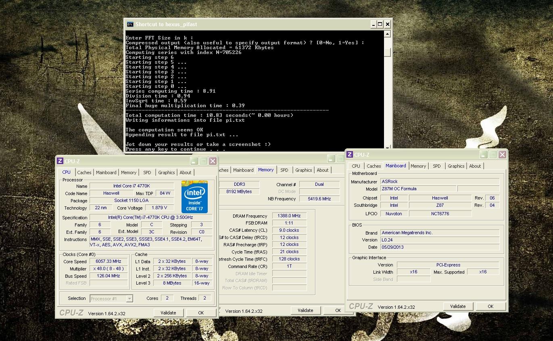Image resolution: width=553 pixels, height=341 pixels.
Task: Select Memory tab in middle CPU-Z window
Action: pyautogui.click(x=266, y=170)
